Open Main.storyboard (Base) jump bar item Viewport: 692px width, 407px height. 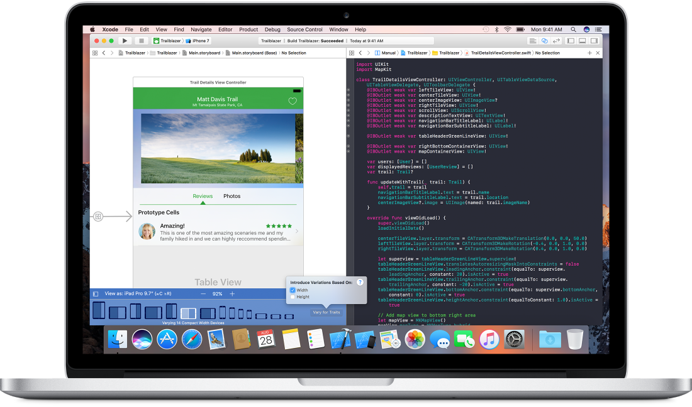pos(251,53)
